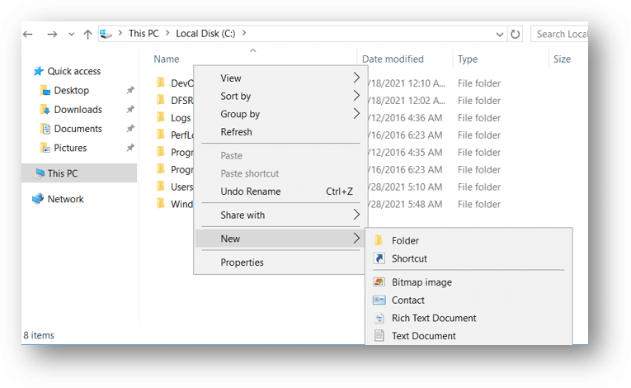
Task: Click the Logs folder icon
Action: [x=161, y=117]
